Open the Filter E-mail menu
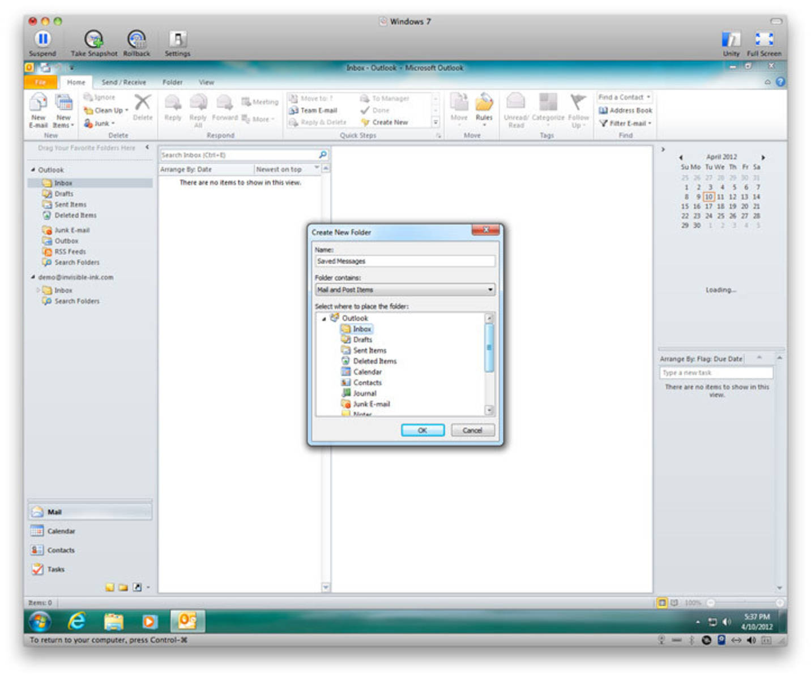 (x=625, y=123)
